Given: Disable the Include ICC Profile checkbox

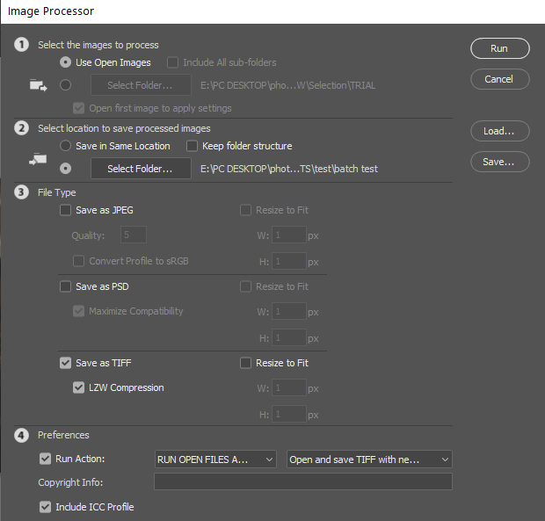Looking at the screenshot, I should [x=46, y=507].
